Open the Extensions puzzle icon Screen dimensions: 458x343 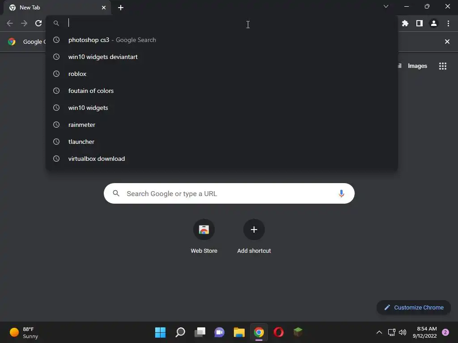click(405, 23)
